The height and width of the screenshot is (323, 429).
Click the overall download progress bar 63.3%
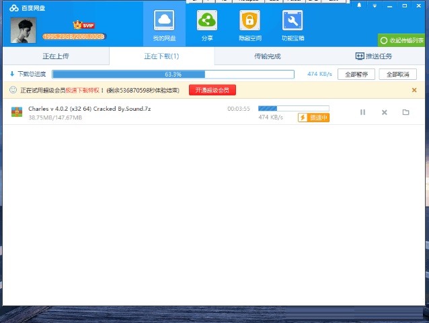[173, 75]
